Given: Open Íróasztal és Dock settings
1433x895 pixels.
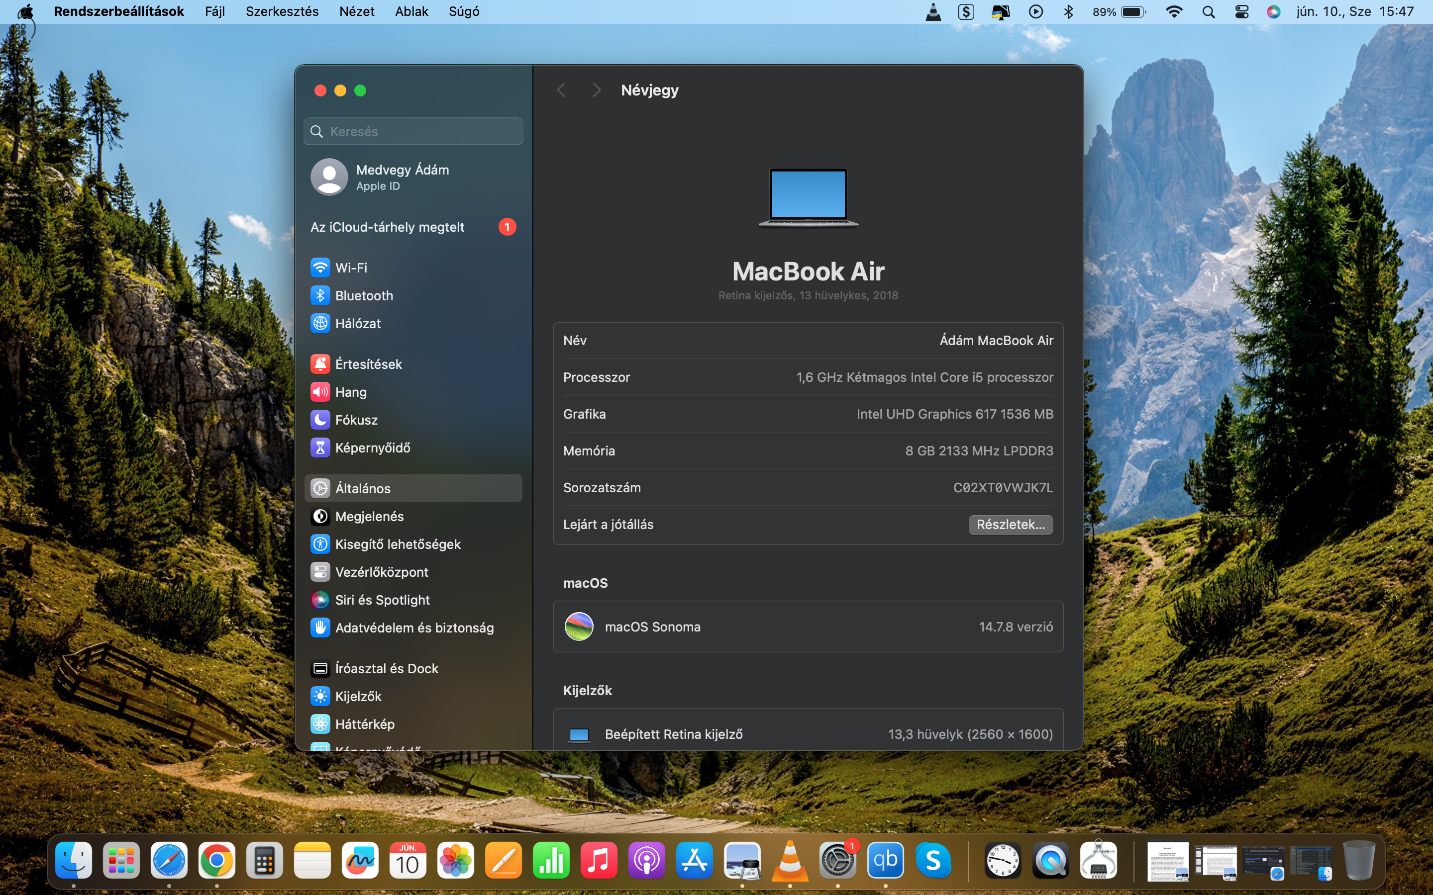Looking at the screenshot, I should [412, 668].
